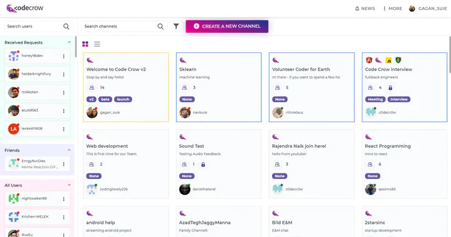
Task: Click nitroklaus host name
Action: (294, 112)
